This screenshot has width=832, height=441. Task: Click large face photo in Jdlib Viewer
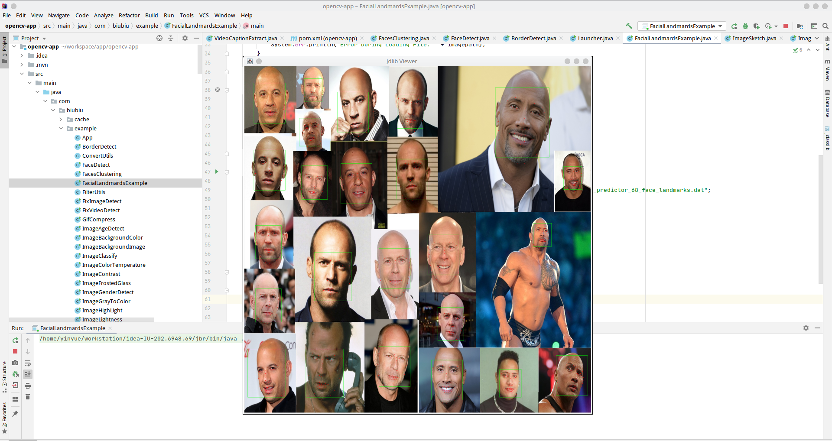tap(514, 139)
